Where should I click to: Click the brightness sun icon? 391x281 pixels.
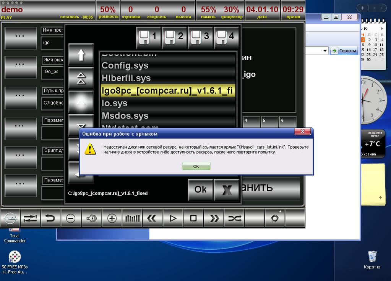[275, 218]
